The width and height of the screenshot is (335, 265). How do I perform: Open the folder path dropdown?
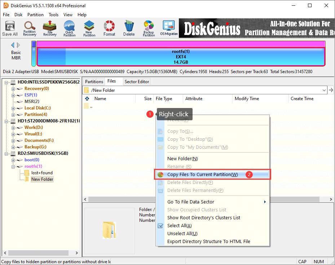(x=324, y=90)
